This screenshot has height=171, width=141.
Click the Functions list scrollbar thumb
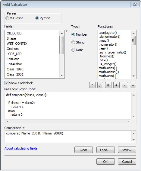click(x=133, y=40)
